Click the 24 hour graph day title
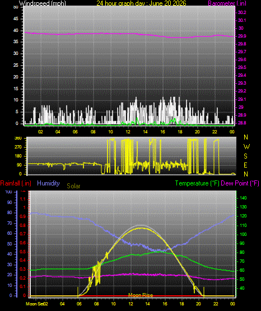Viewport: 261px width, 311px height. tap(141, 3)
